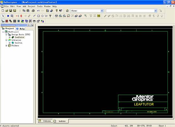Activate the What's This arrow-question help pointer
The height and width of the screenshot is (127, 175).
pyautogui.click(x=61, y=11)
